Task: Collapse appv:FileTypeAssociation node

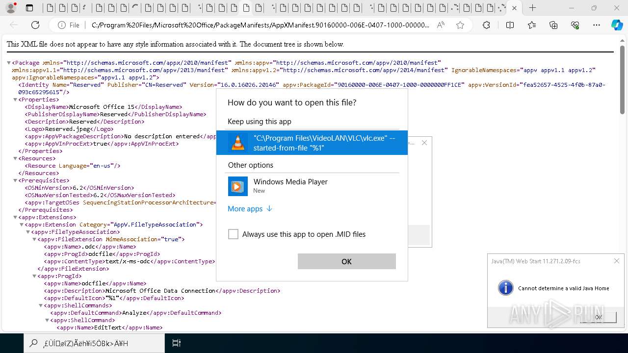Action: (28, 232)
